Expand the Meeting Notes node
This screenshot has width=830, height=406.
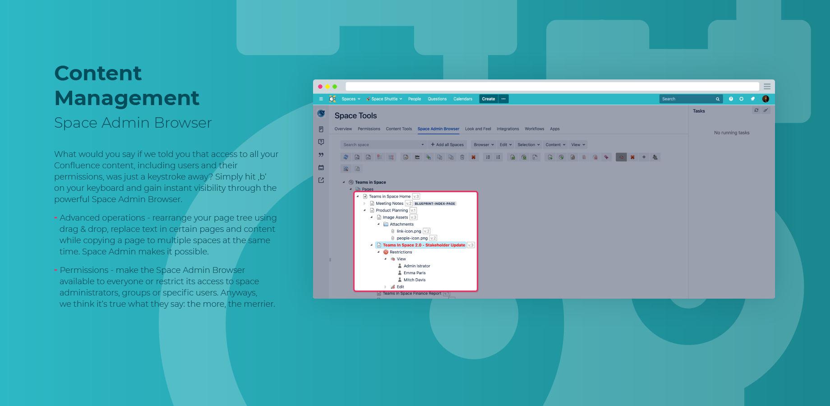[x=364, y=203]
